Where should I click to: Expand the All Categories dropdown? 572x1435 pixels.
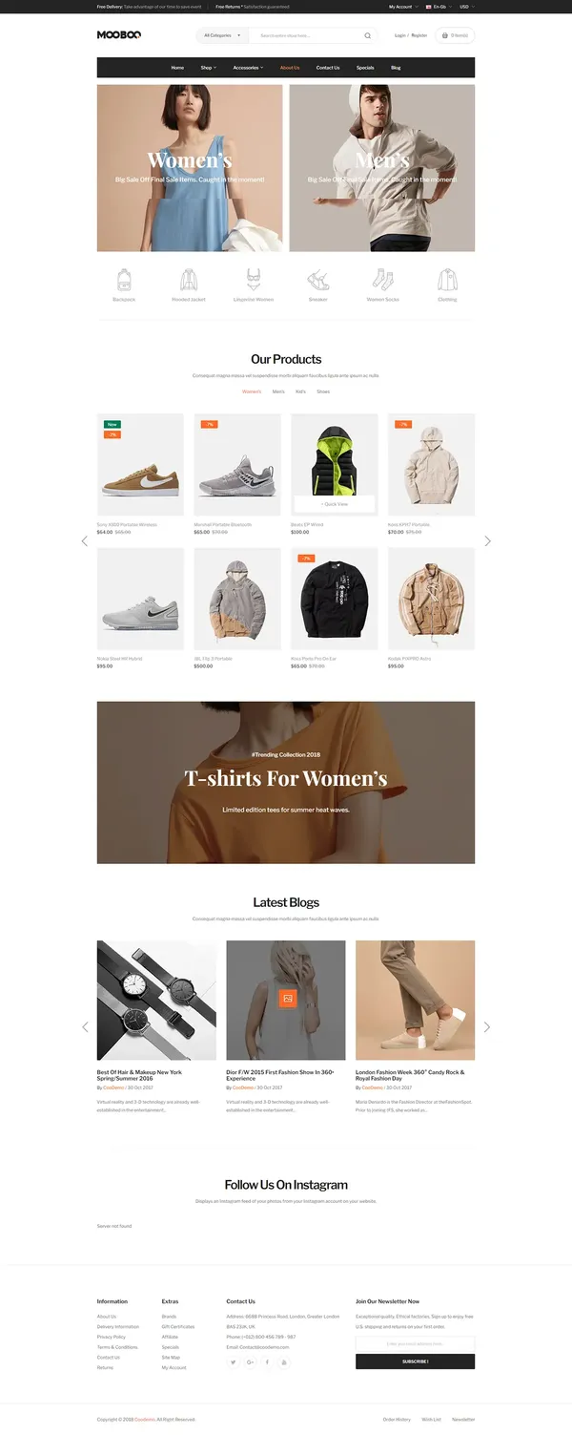222,35
